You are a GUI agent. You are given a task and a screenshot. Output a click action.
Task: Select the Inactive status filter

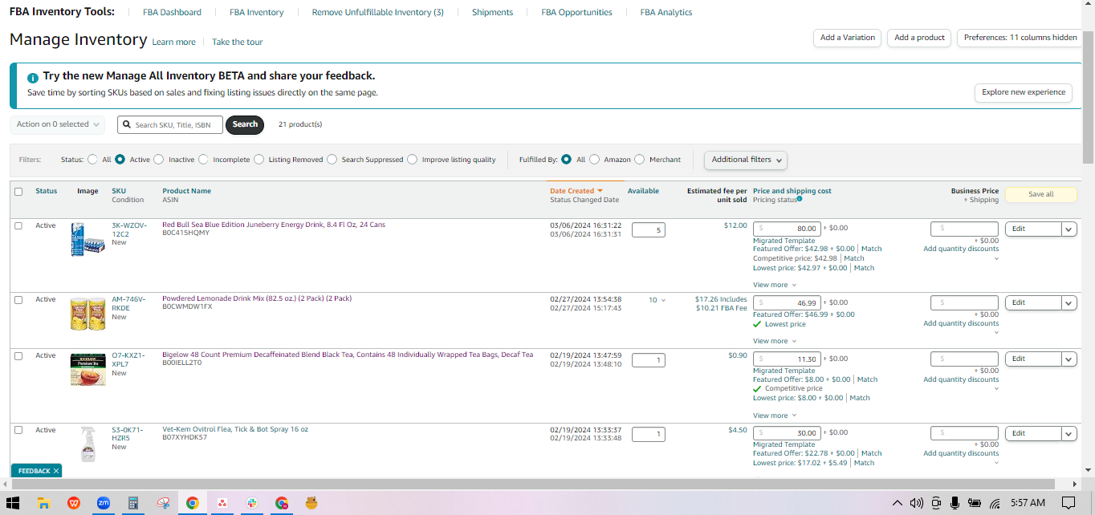(158, 160)
